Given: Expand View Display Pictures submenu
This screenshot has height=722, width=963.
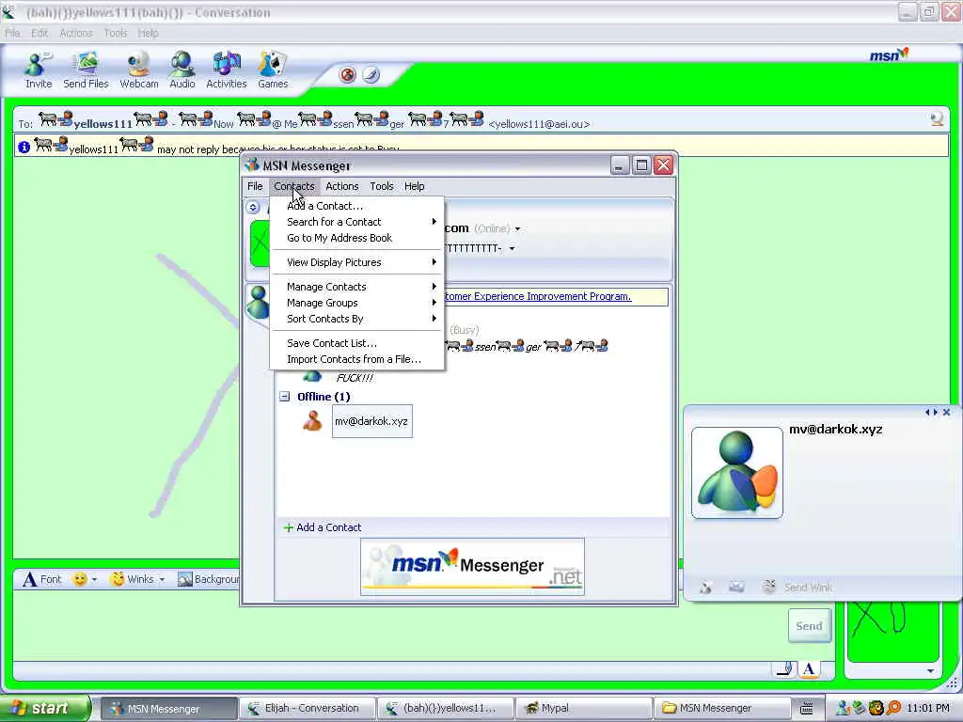Looking at the screenshot, I should [356, 262].
